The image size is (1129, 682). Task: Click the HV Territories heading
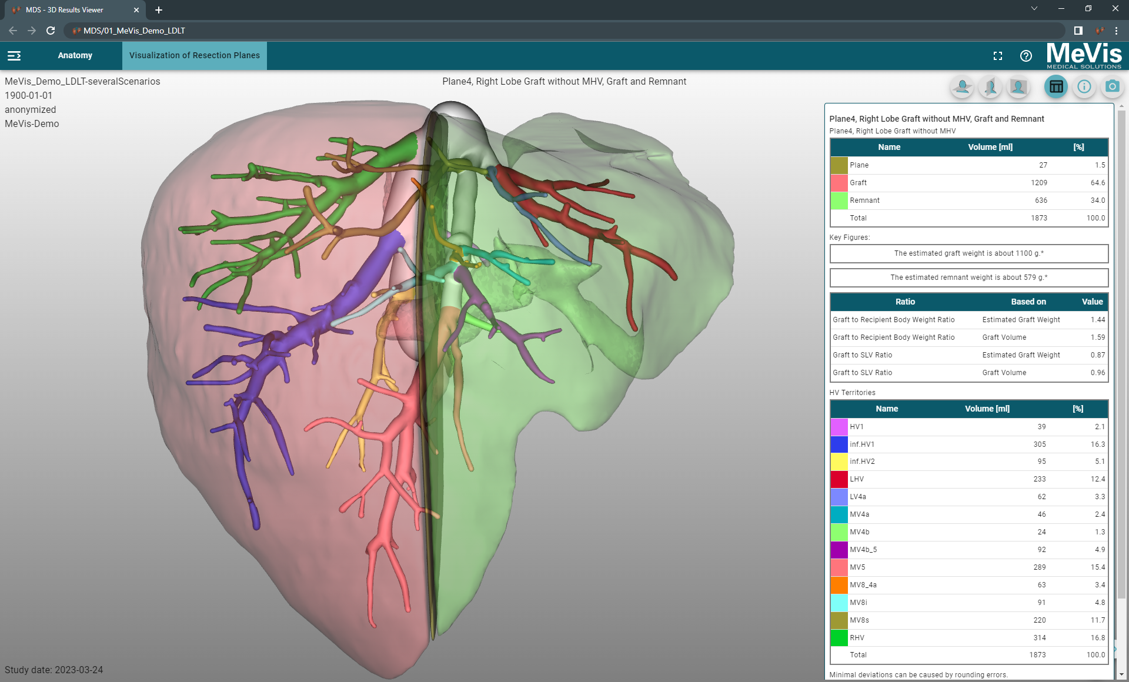click(852, 393)
